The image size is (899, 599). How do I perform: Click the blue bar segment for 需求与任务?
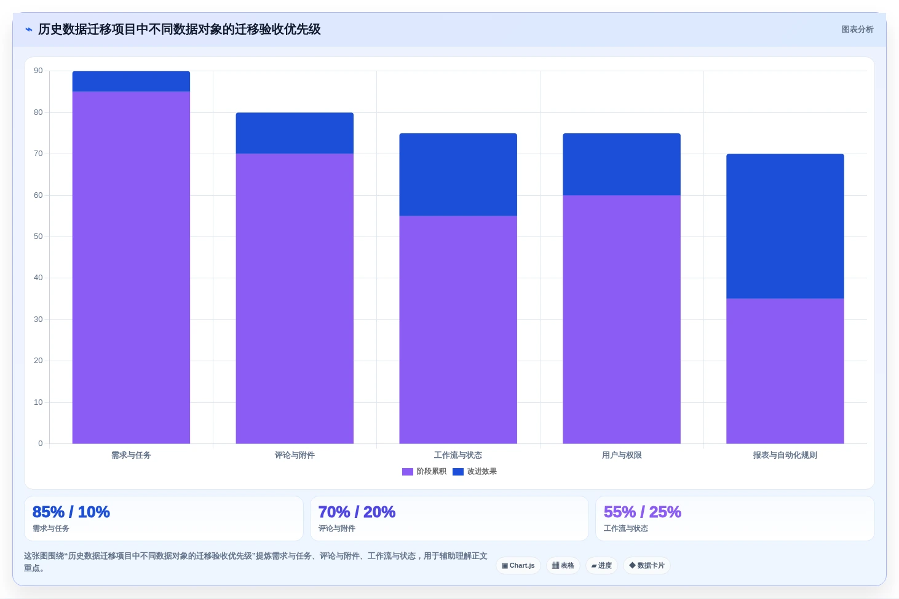tap(131, 82)
